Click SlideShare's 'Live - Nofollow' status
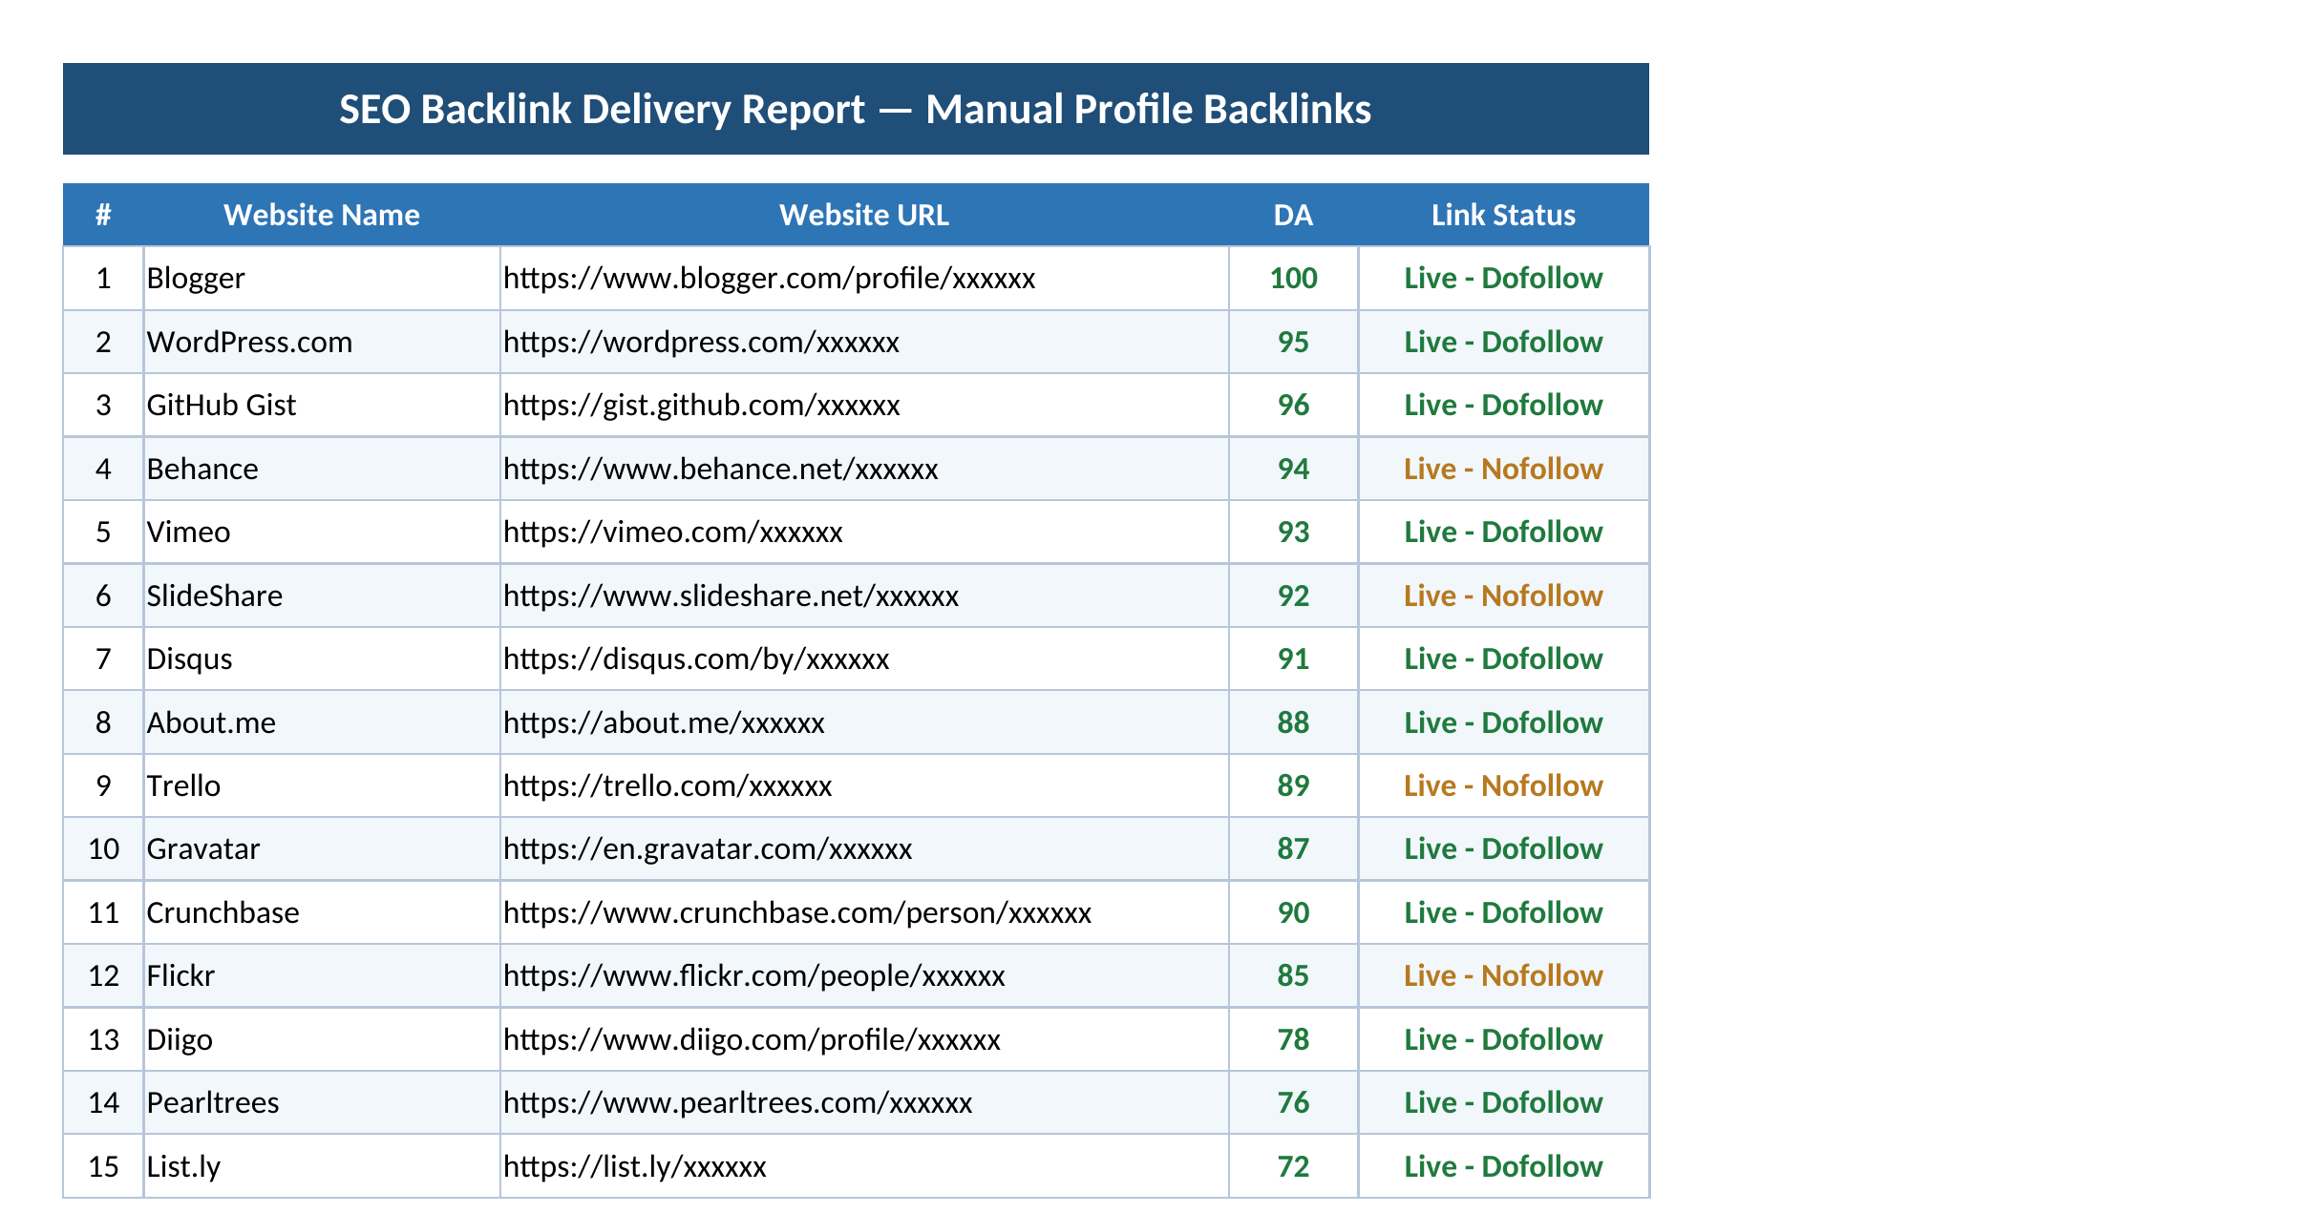The height and width of the screenshot is (1213, 2311). 1503,596
